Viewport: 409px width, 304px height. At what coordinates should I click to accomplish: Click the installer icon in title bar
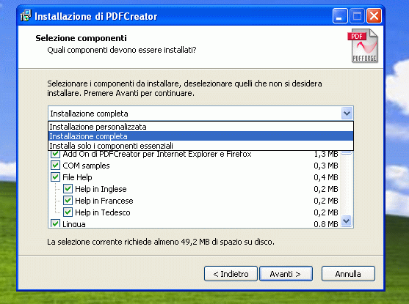(26, 16)
